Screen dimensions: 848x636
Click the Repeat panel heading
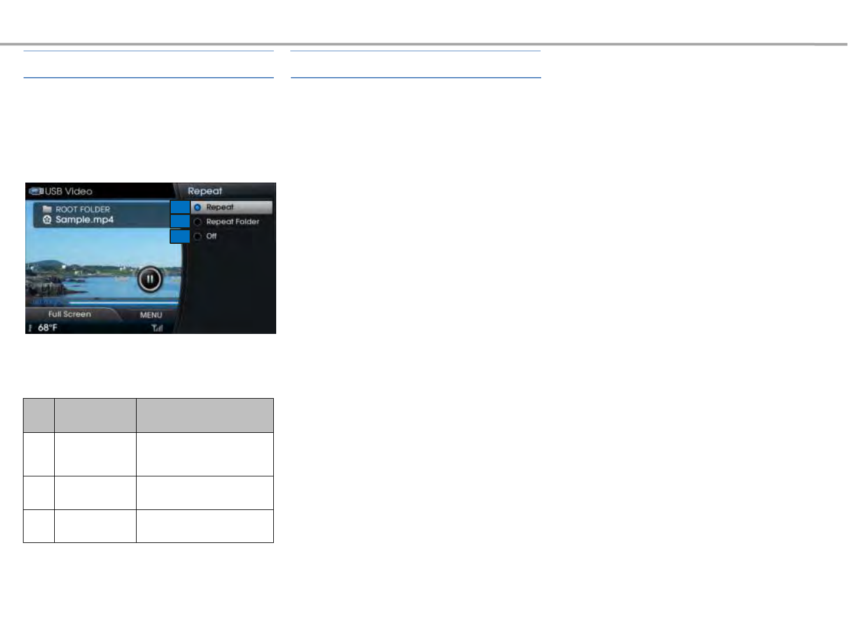pos(205,191)
